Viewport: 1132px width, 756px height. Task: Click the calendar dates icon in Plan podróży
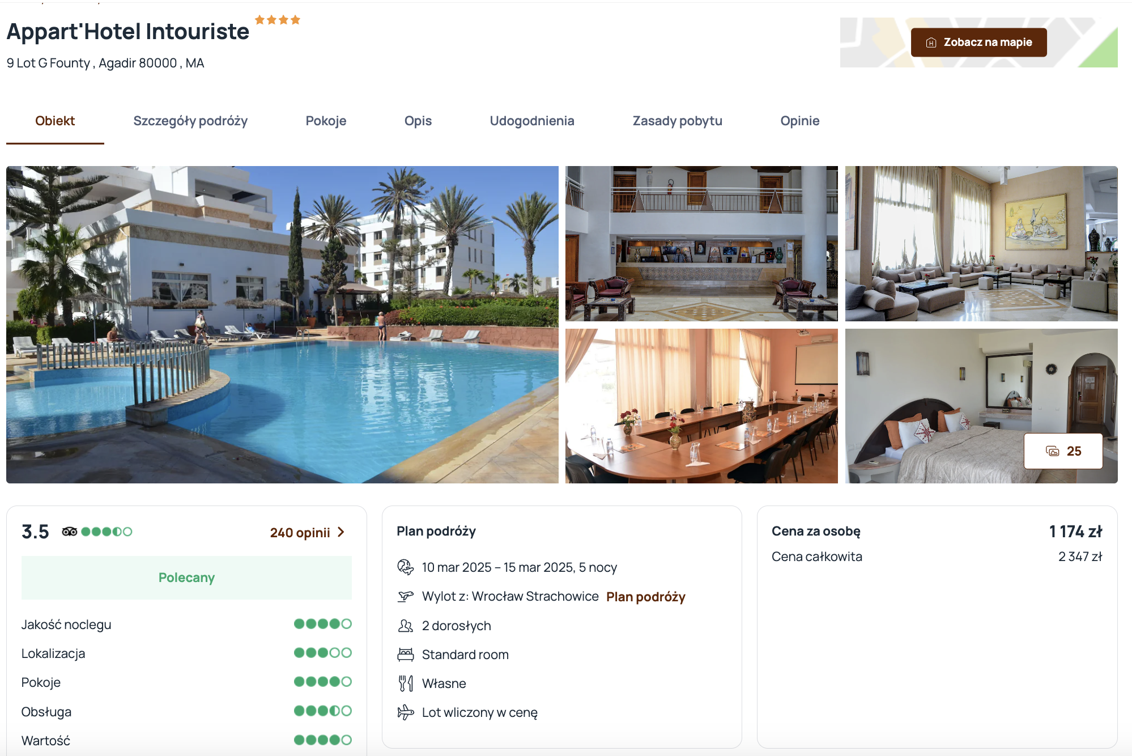tap(406, 567)
